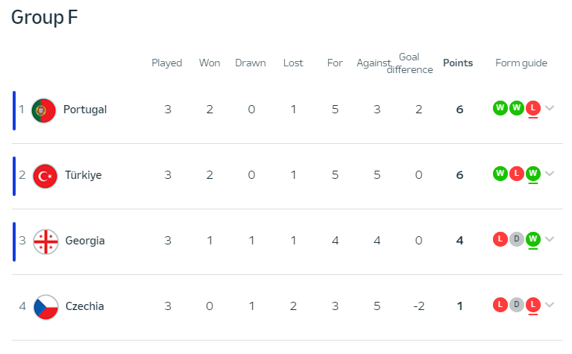572x354 pixels.
Task: Expand Türkiye's form guide chevron
Action: pyautogui.click(x=550, y=174)
